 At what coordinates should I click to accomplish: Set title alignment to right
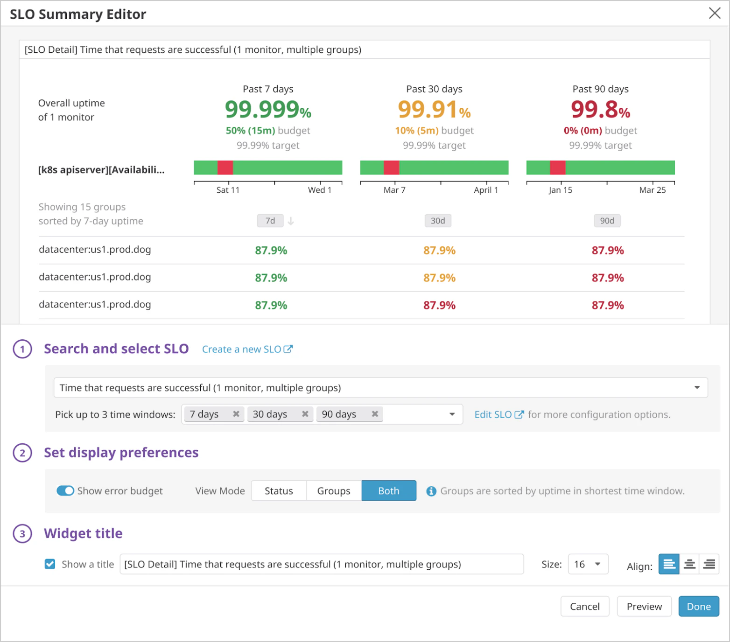(709, 565)
